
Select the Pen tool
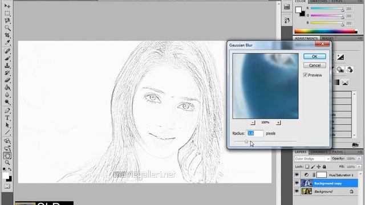(x=7, y=110)
